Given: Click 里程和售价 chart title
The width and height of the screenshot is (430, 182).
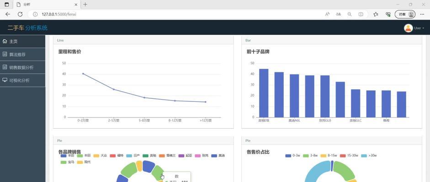Looking at the screenshot, I should coord(69,51).
